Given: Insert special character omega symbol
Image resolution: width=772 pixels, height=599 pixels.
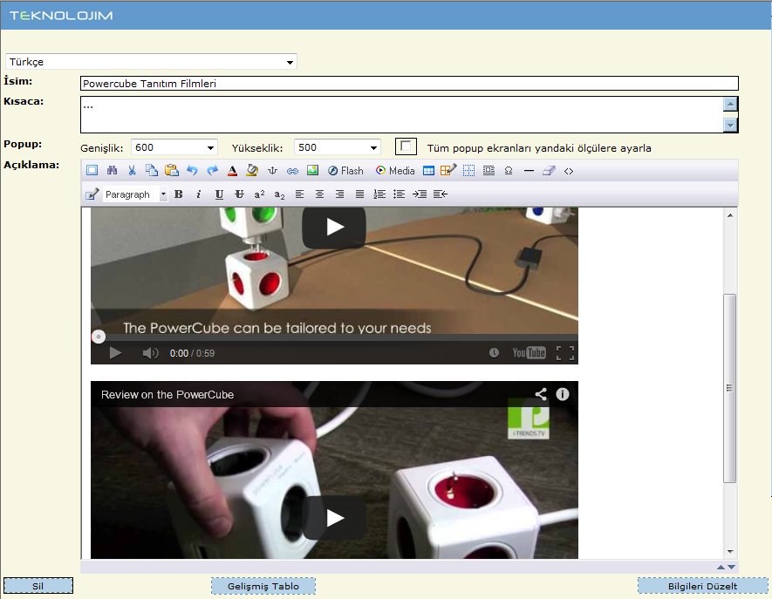Looking at the screenshot, I should pos(509,171).
